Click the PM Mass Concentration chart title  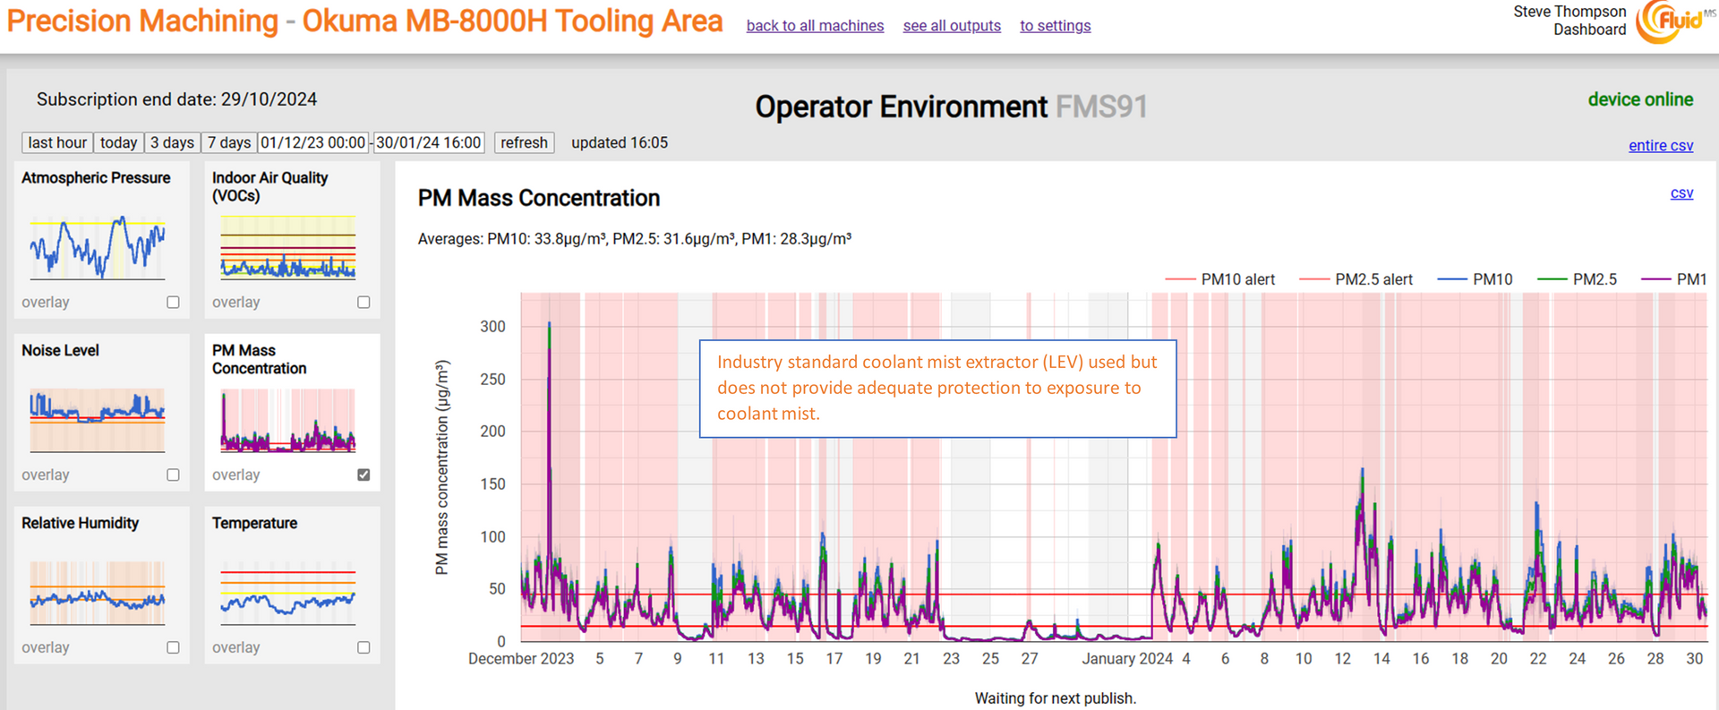tap(539, 198)
